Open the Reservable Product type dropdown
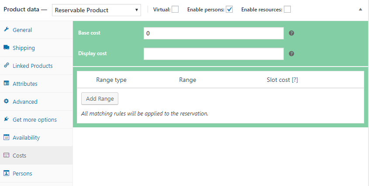Viewport: 369px width, 186px height. (x=96, y=10)
